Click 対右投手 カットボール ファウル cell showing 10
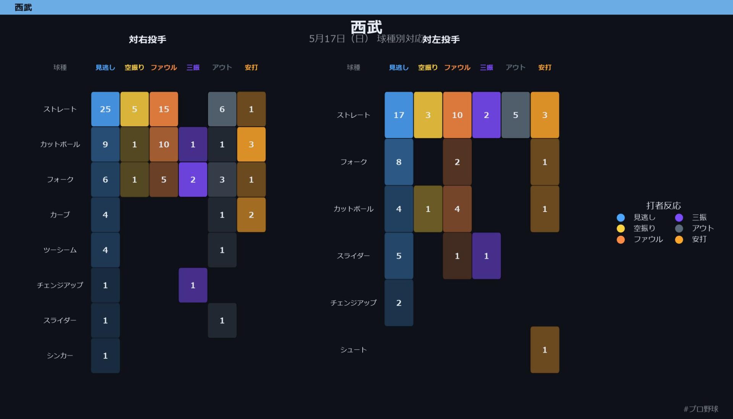The height and width of the screenshot is (419, 733). (x=164, y=144)
